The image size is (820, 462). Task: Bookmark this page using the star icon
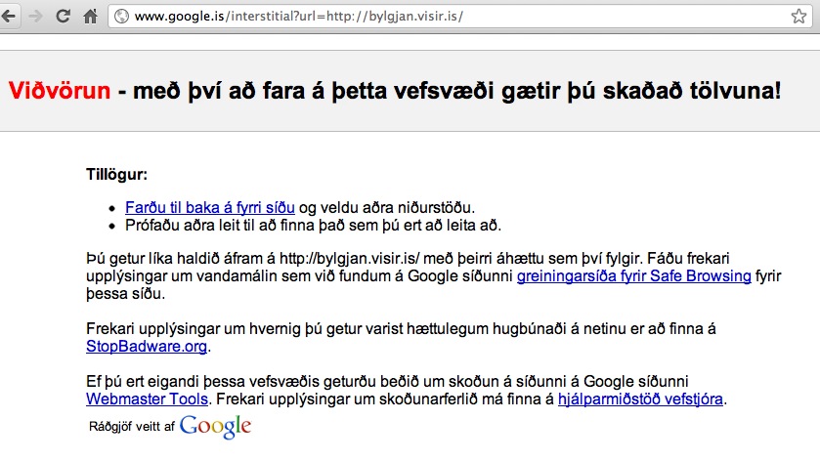click(x=798, y=16)
